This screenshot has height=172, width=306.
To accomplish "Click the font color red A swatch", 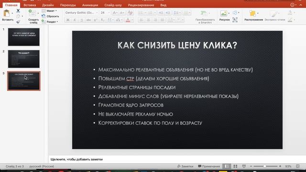I will click(128, 20).
